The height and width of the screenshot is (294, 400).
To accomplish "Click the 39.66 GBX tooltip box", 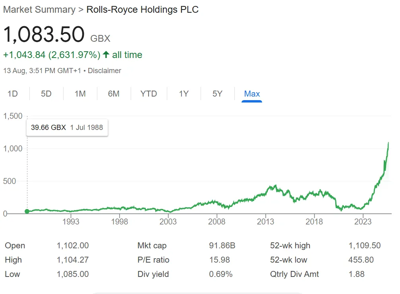I will click(x=67, y=128).
